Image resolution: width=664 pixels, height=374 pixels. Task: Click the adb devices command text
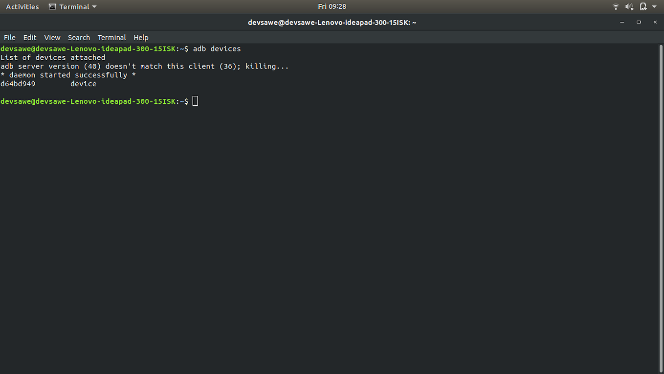(217, 48)
